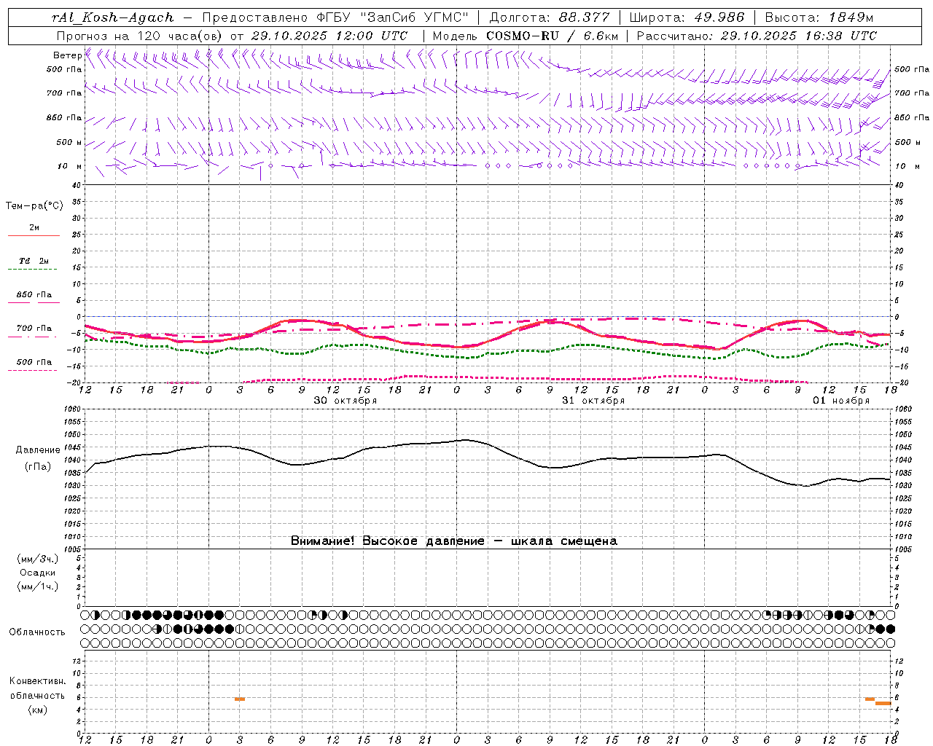Select the Долгота: 88.377 header field
The image size is (933, 746).
pyautogui.click(x=550, y=17)
